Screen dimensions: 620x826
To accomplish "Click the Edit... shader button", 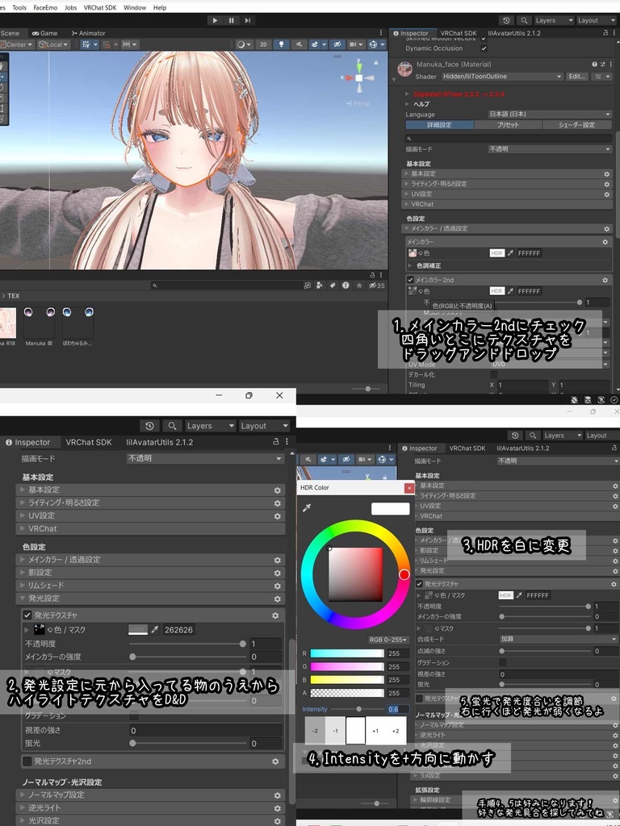I will point(576,77).
